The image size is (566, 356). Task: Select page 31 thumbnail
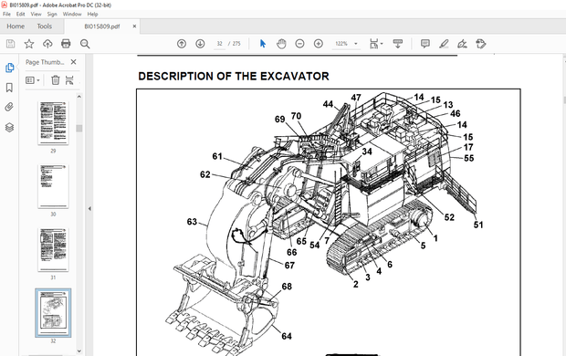coord(53,249)
